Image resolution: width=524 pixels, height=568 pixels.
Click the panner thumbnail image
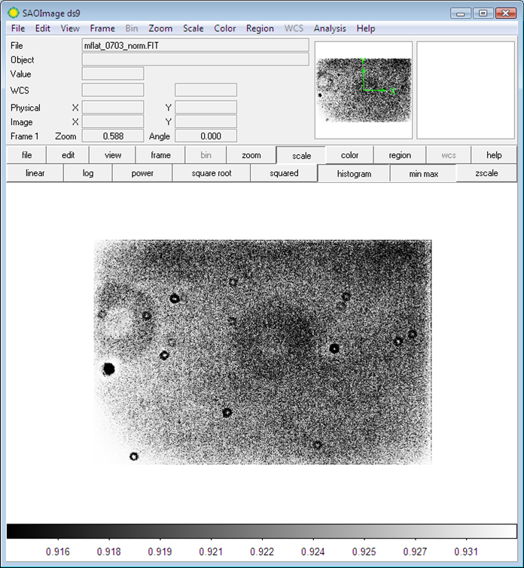(x=363, y=90)
